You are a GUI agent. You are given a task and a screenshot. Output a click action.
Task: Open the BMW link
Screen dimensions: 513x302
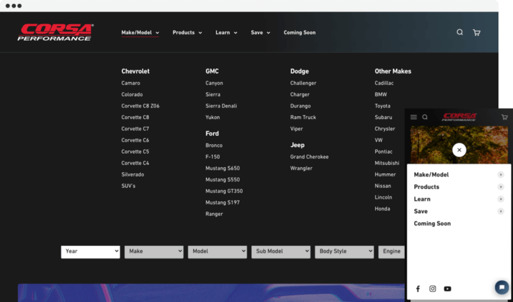tap(381, 95)
